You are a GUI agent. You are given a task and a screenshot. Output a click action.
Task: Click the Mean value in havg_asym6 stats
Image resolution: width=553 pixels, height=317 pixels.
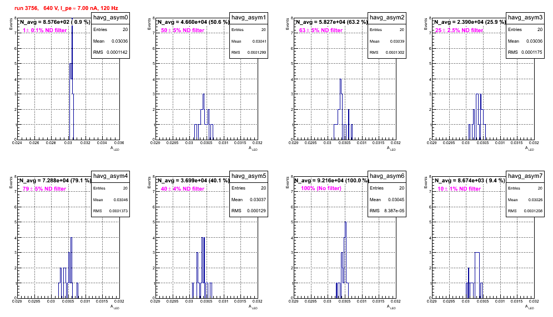[x=396, y=200]
